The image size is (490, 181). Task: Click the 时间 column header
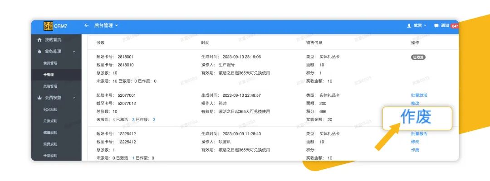pyautogui.click(x=206, y=43)
